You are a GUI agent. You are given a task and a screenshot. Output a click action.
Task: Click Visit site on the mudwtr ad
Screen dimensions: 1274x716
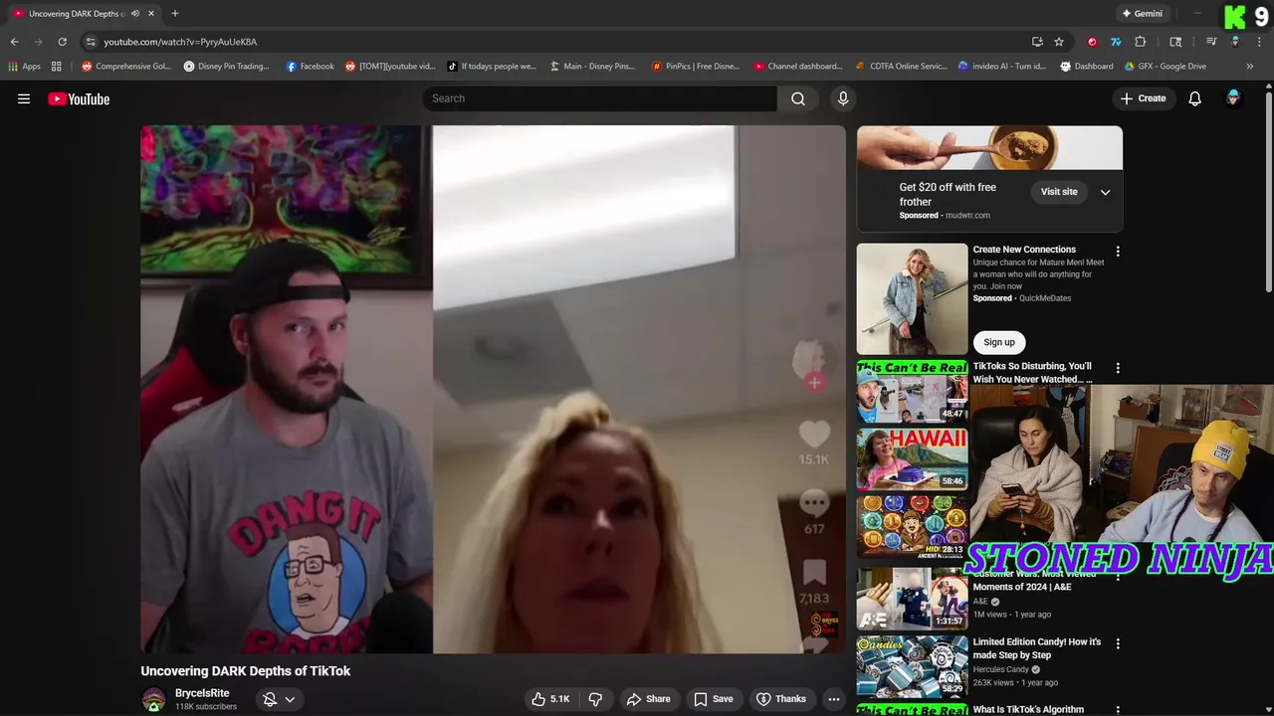[x=1059, y=192]
